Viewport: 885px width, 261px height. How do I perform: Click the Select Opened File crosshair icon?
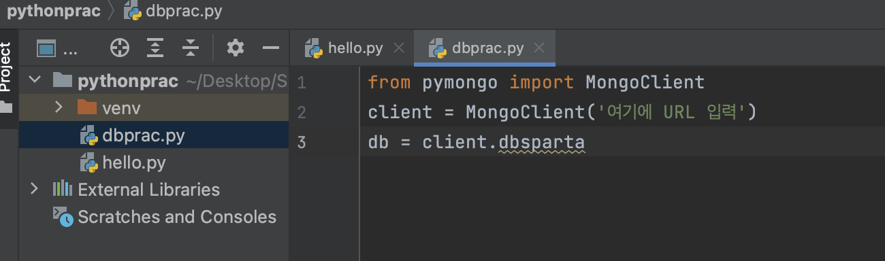click(x=120, y=48)
